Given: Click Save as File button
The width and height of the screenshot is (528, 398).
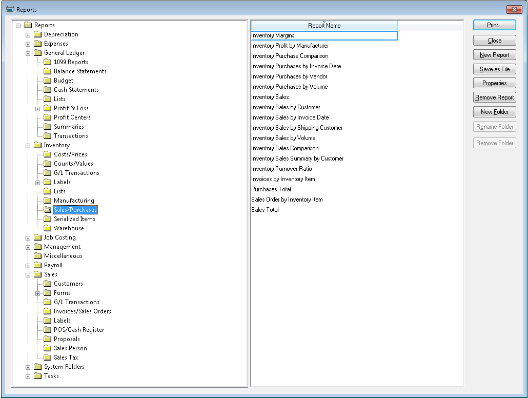Looking at the screenshot, I should click(494, 69).
